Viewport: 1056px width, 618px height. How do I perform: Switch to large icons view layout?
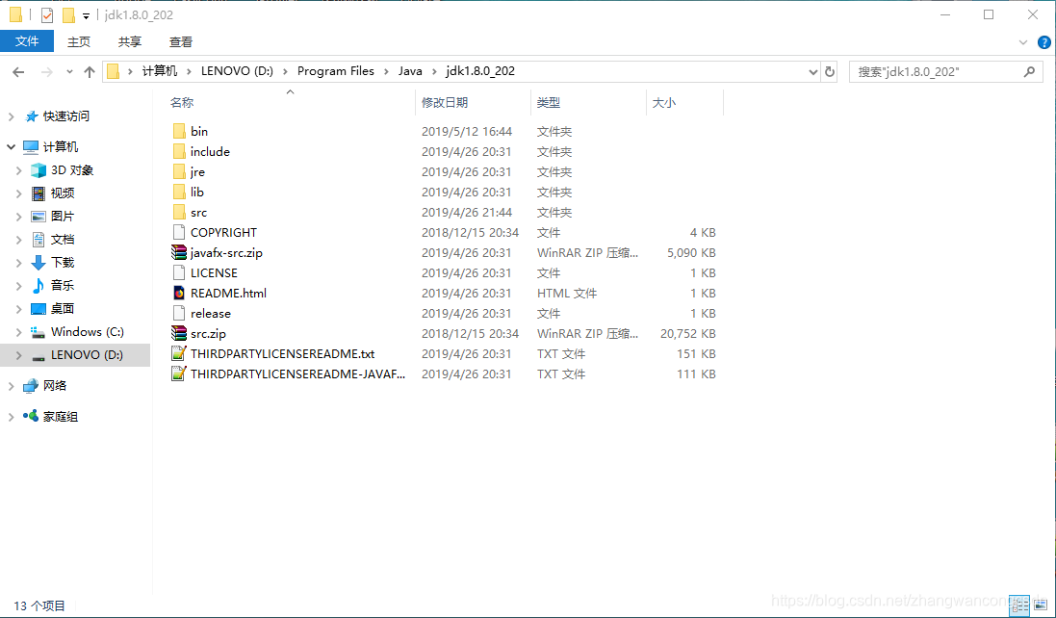coord(1041,605)
